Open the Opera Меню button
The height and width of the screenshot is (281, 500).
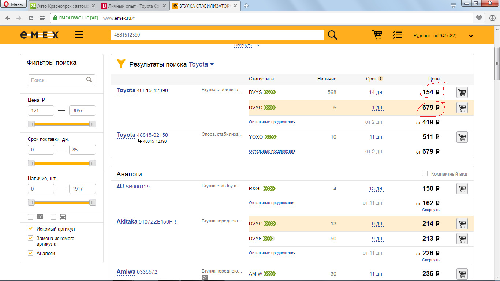pos(14,4)
